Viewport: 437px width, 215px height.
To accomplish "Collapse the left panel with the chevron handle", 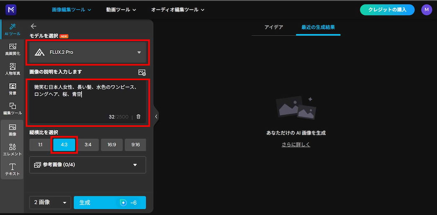I will tap(156, 116).
